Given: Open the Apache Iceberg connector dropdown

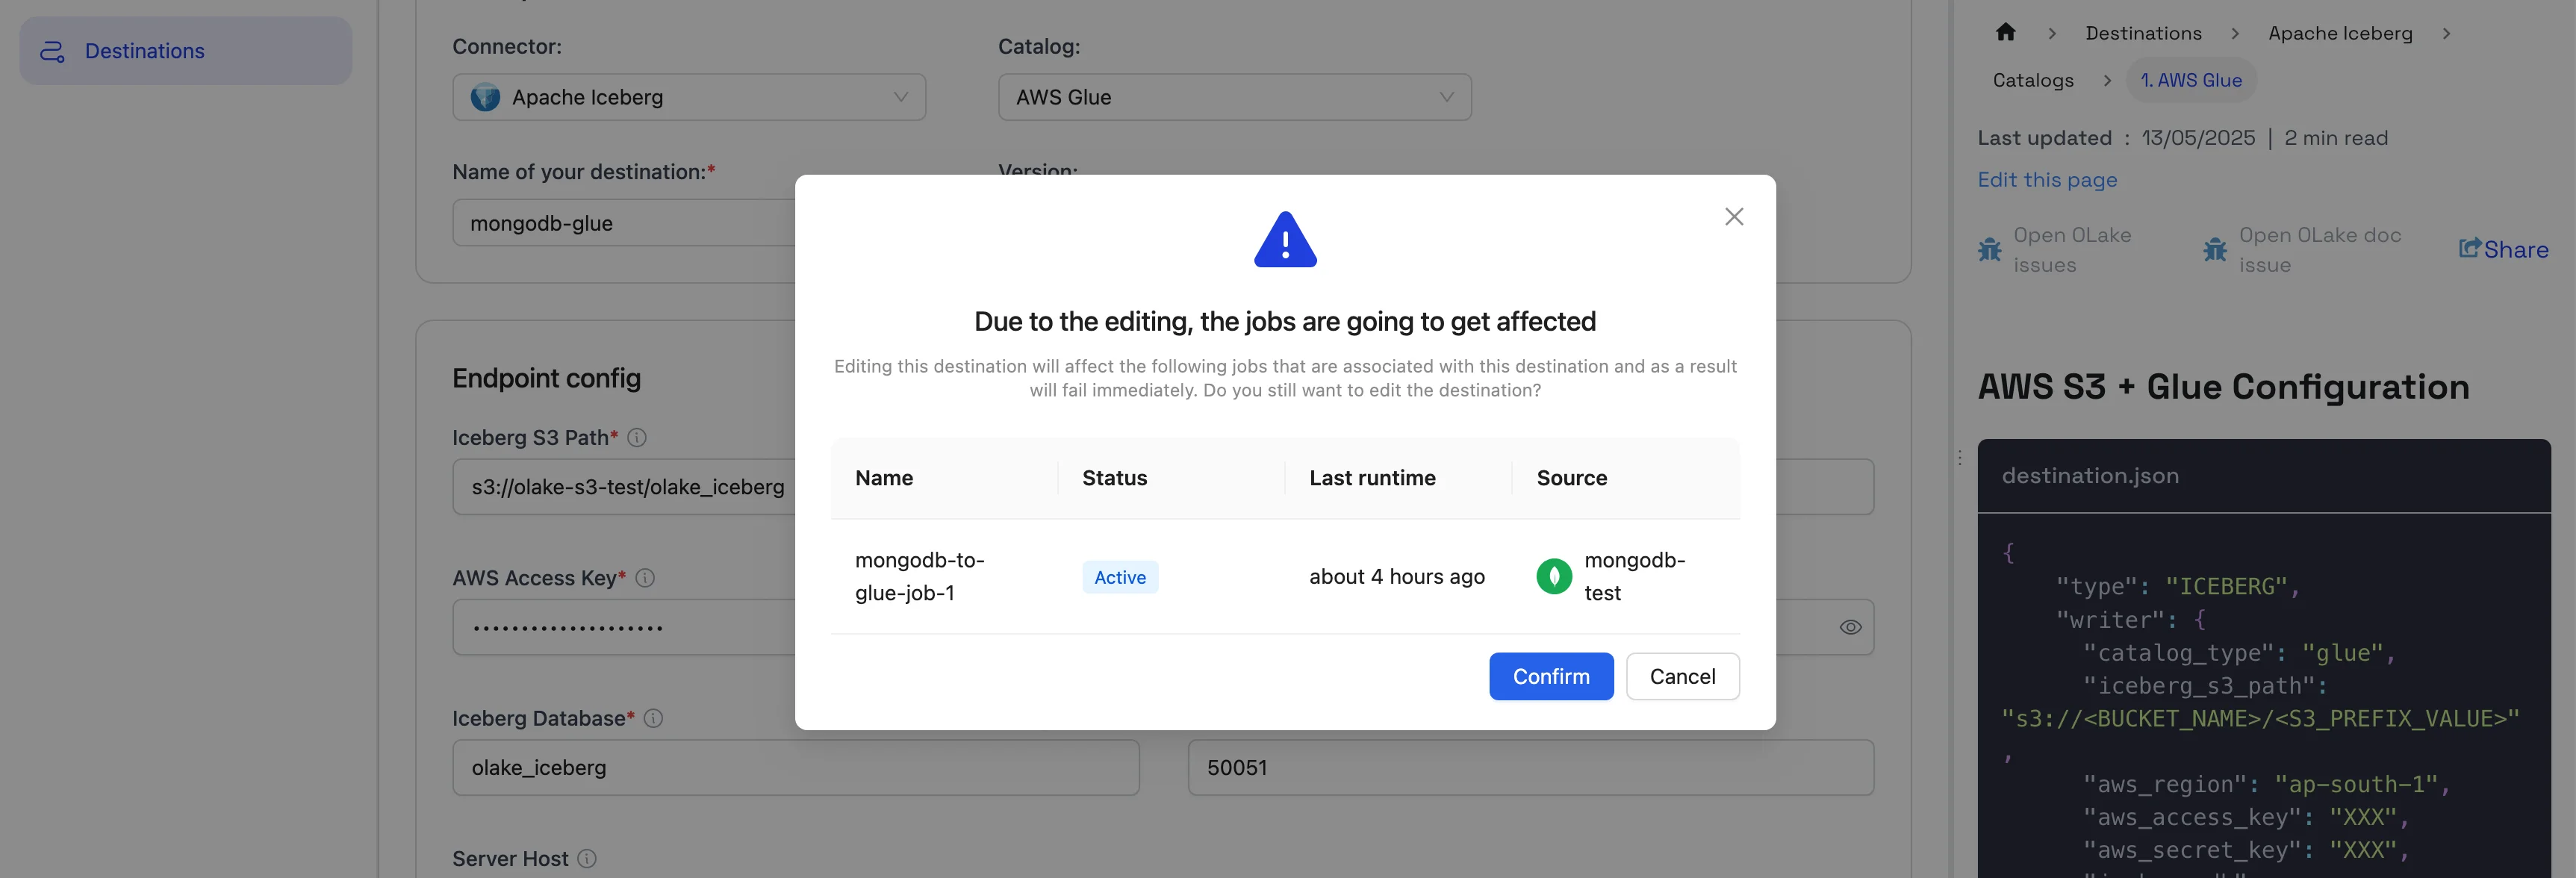Looking at the screenshot, I should [688, 97].
